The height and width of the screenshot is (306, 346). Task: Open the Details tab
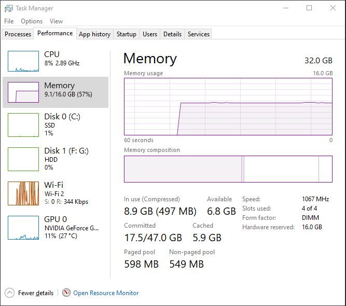pos(172,34)
